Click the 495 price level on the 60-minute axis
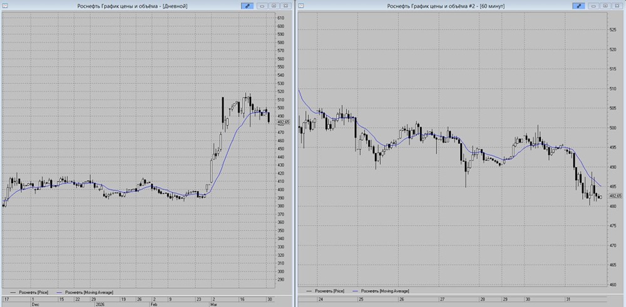Viewport: 626px width, 307px height. [x=612, y=148]
